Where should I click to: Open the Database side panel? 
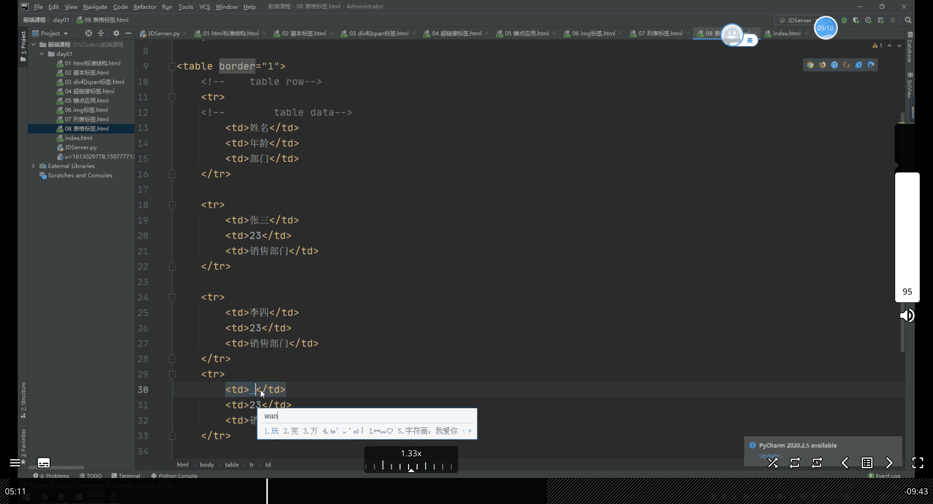[x=910, y=47]
